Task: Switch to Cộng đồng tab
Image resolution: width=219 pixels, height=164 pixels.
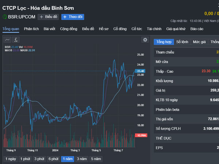Action: [69, 29]
